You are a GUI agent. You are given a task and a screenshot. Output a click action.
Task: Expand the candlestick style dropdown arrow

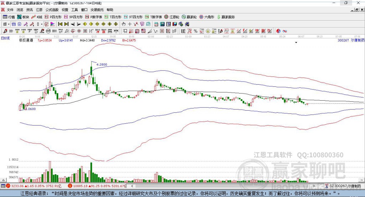[42, 24]
